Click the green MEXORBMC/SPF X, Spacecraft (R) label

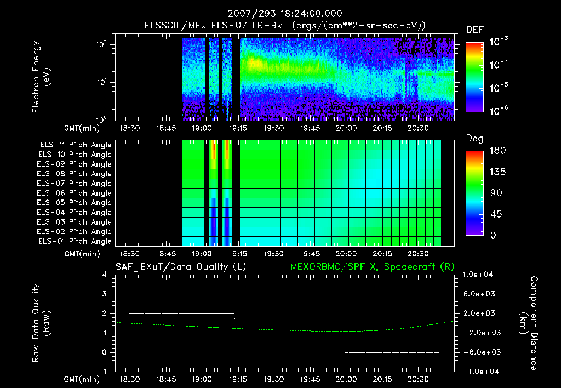(x=372, y=267)
